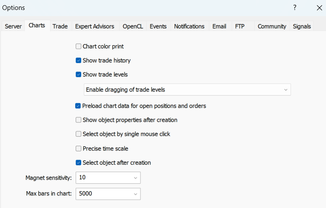The height and width of the screenshot is (208, 326).
Task: Open the Trade tab
Action: point(60,26)
